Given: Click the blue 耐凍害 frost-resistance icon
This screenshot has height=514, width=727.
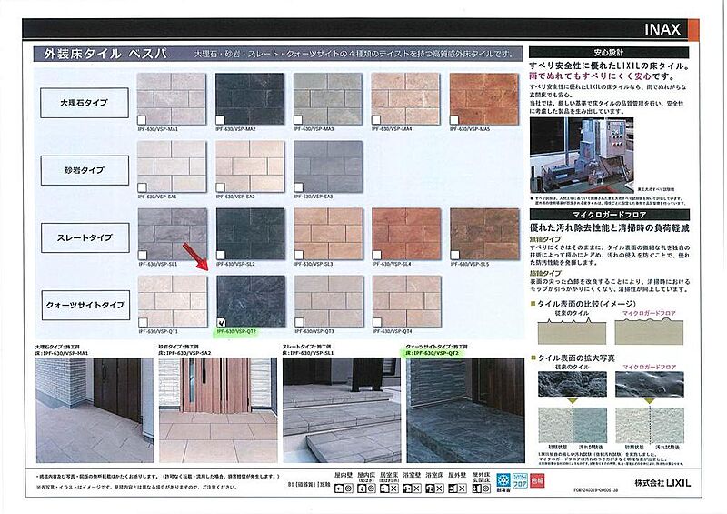Looking at the screenshot, I should click(503, 480).
